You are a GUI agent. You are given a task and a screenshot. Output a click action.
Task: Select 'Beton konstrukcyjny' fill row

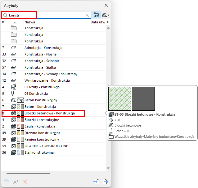coord(53,100)
